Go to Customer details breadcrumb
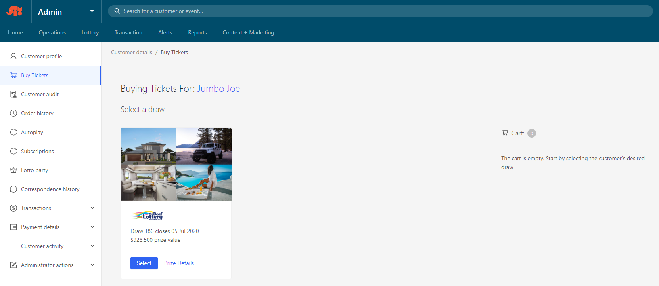Viewport: 659px width, 286px height. coord(132,52)
